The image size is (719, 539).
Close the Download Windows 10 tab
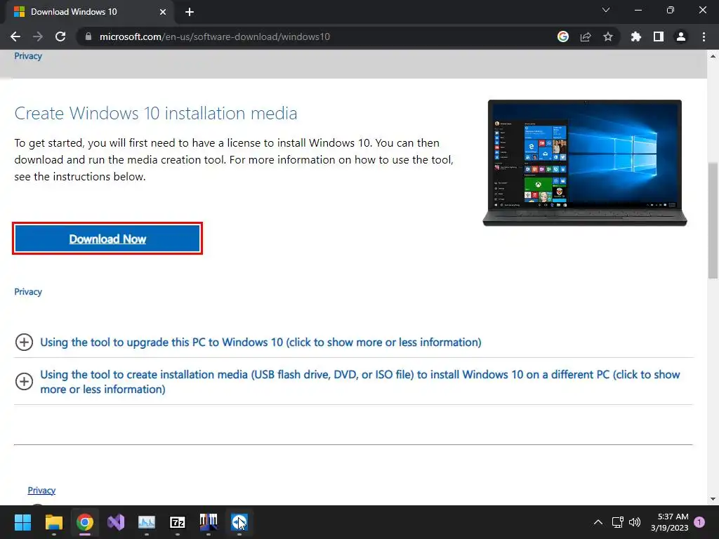[163, 12]
